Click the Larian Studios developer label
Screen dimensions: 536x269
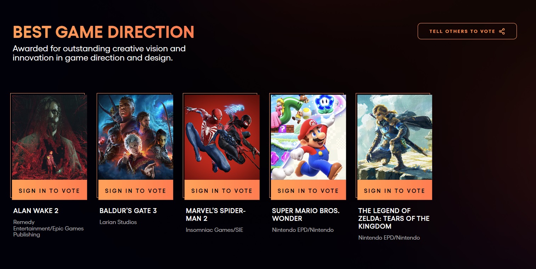pyautogui.click(x=118, y=222)
